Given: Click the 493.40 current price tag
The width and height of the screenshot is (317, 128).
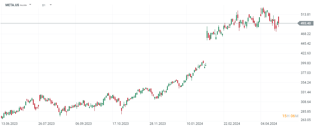Looking at the screenshot, I should 306,23.
